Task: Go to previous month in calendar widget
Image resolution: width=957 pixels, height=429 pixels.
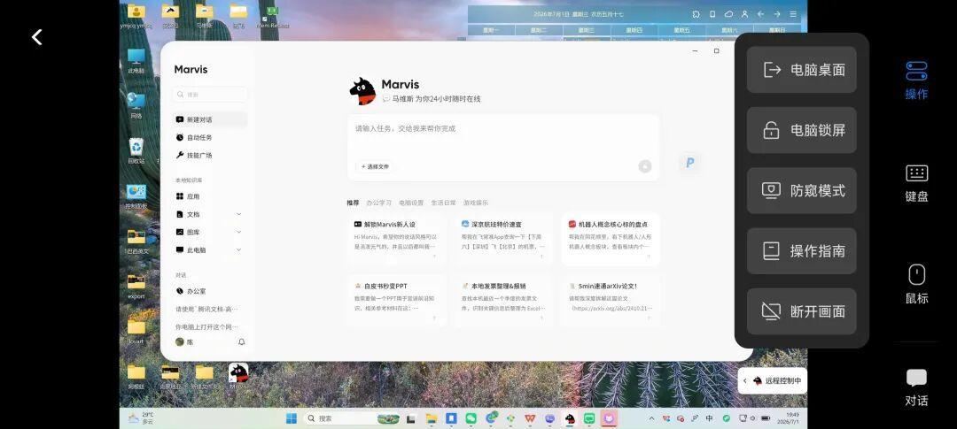Action: tap(760, 14)
